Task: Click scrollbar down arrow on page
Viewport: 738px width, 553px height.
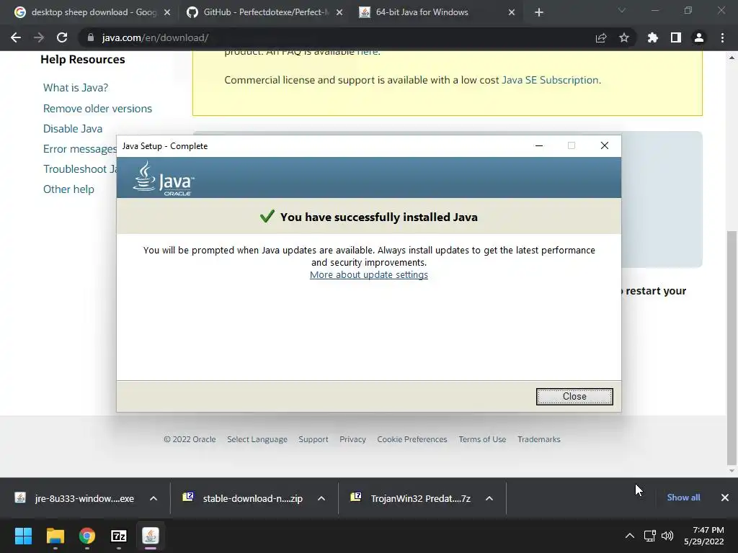Action: point(732,471)
